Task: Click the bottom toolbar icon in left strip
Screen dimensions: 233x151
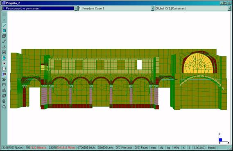Action: [x=4, y=107]
